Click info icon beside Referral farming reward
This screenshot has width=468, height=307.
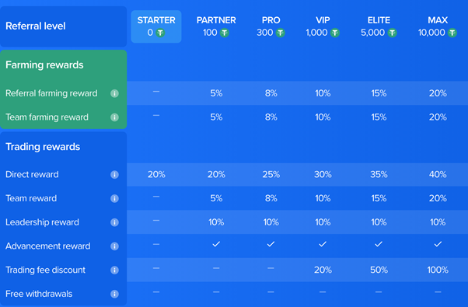114,93
